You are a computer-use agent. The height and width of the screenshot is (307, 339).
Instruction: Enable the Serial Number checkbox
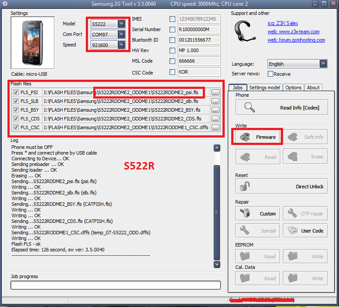tap(172, 29)
